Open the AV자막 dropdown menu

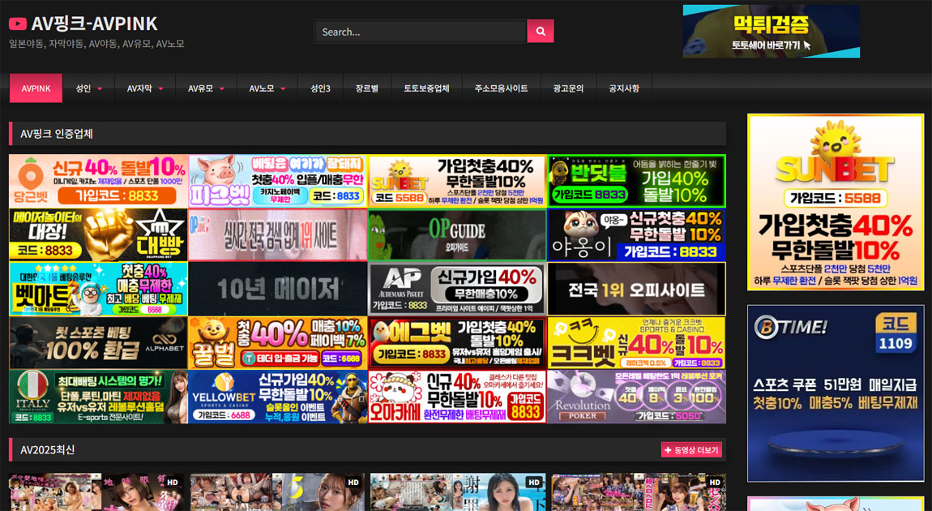[160, 88]
